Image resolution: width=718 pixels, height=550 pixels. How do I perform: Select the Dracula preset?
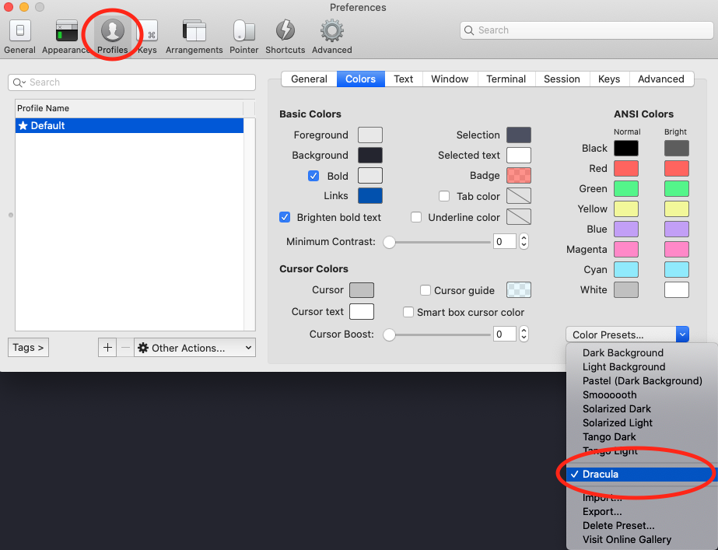coord(642,474)
